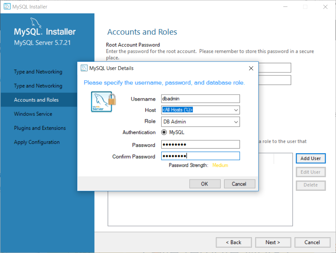This screenshot has width=336, height=253.
Task: Cancel the MySQL Installer wizard
Action: point(312,242)
